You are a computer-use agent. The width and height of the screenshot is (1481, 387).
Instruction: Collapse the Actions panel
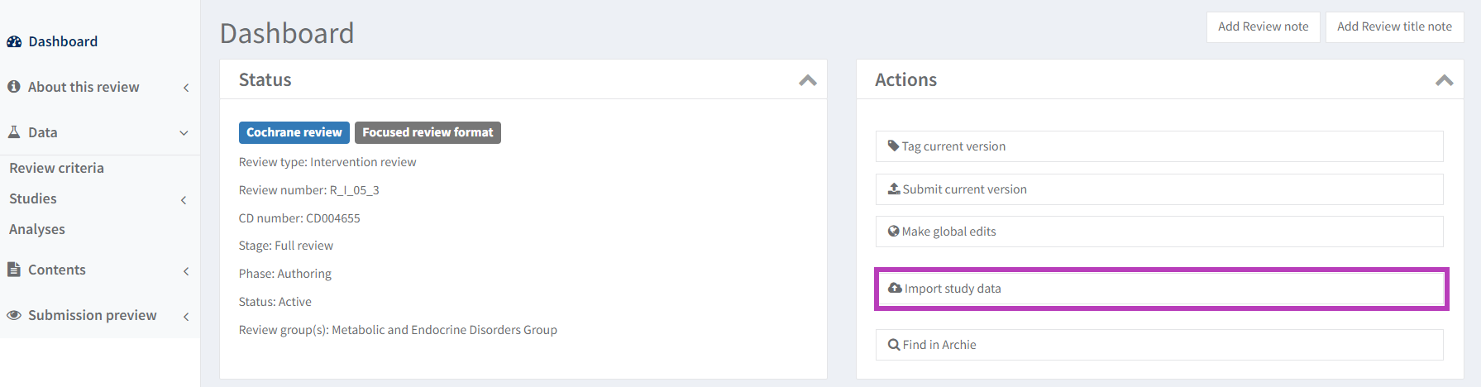pos(1444,80)
